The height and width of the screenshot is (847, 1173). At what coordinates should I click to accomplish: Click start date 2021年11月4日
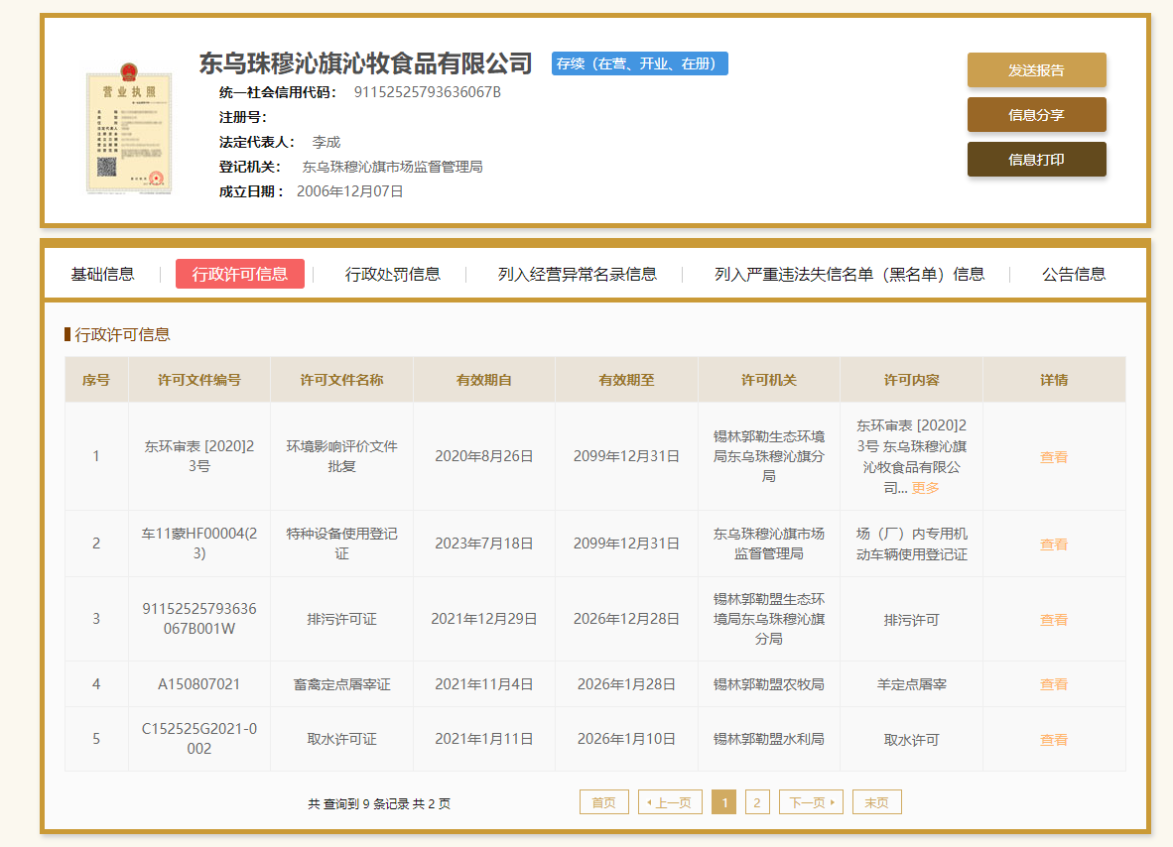coord(484,684)
